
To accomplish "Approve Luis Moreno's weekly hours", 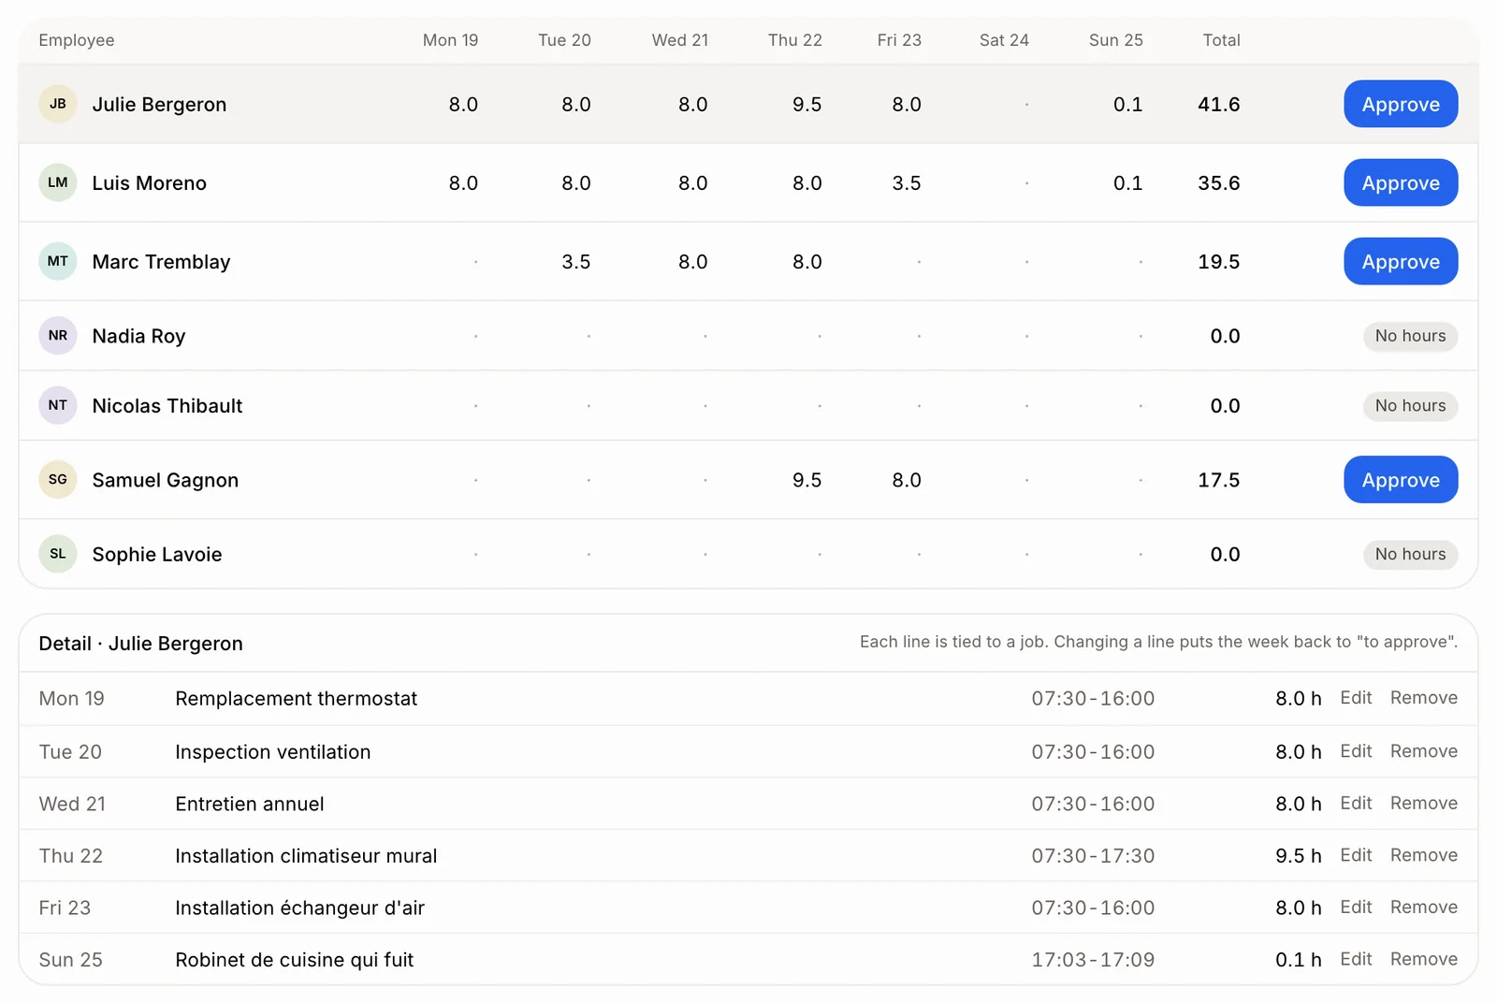I will click(1401, 182).
